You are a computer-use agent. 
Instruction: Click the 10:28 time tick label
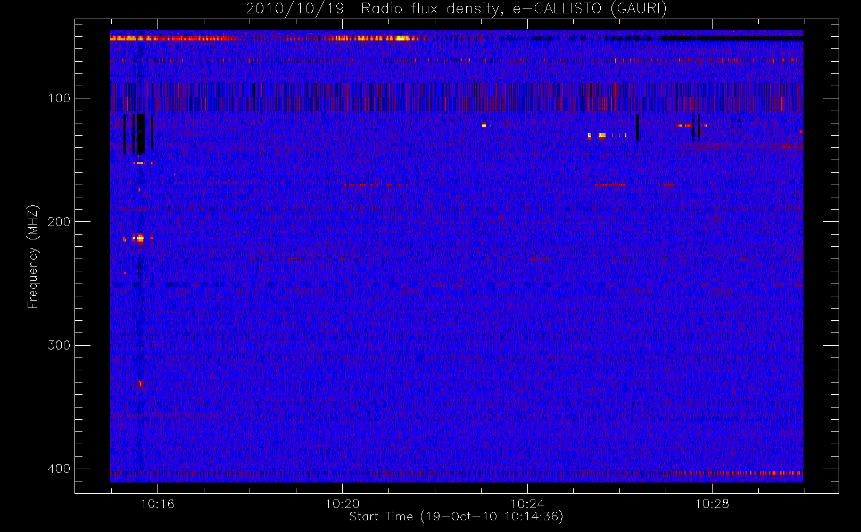[x=712, y=504]
